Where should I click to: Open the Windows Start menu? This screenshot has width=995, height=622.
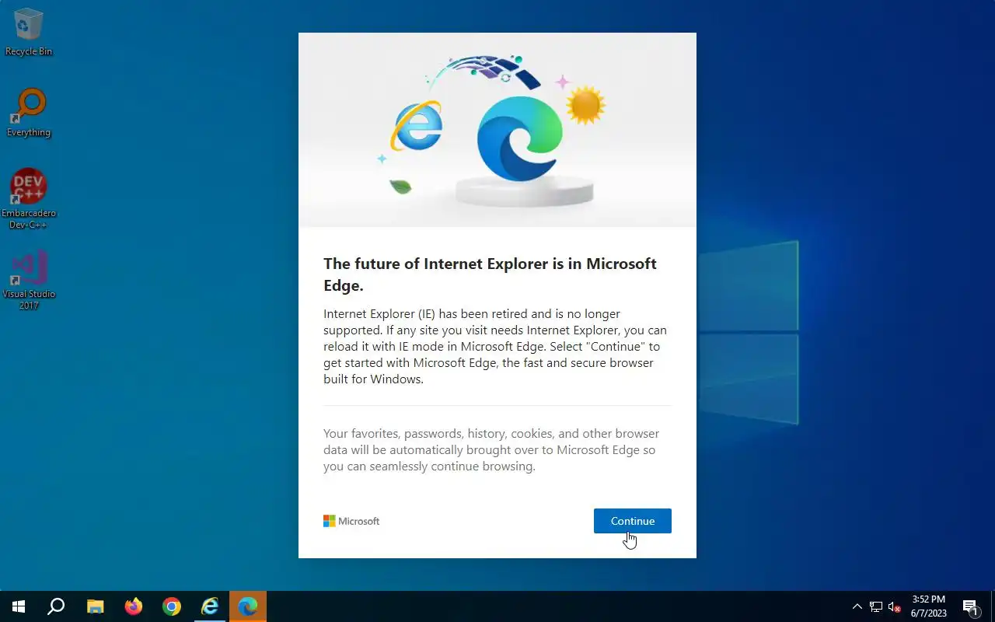(19, 606)
